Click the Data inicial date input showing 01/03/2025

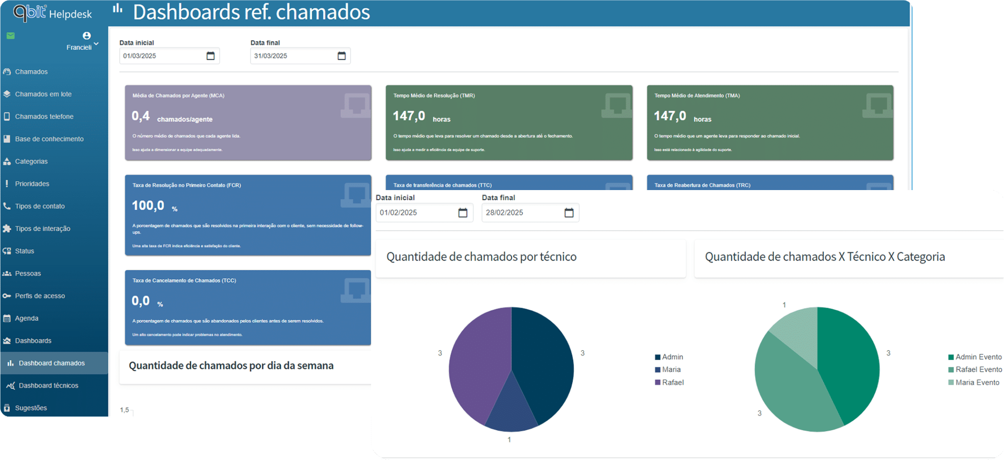(162, 55)
